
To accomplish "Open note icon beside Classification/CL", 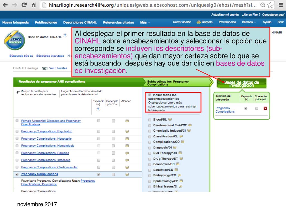I will 181,136.
